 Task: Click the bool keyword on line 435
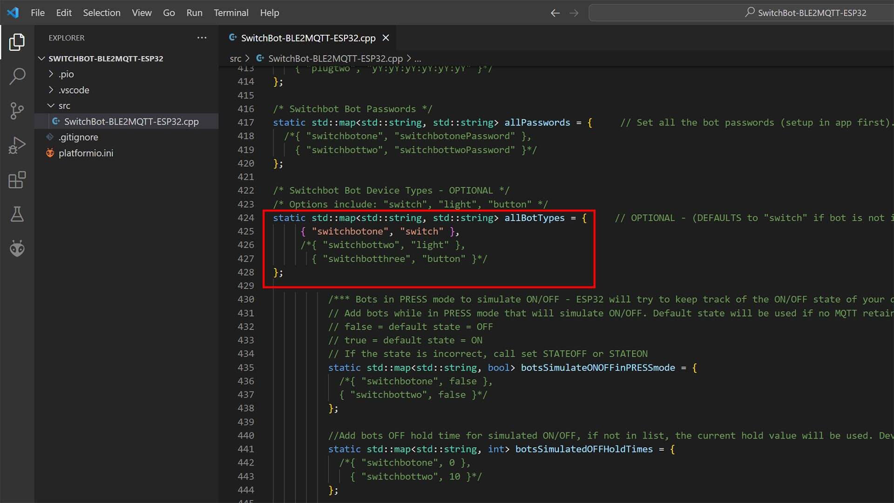[499, 367]
